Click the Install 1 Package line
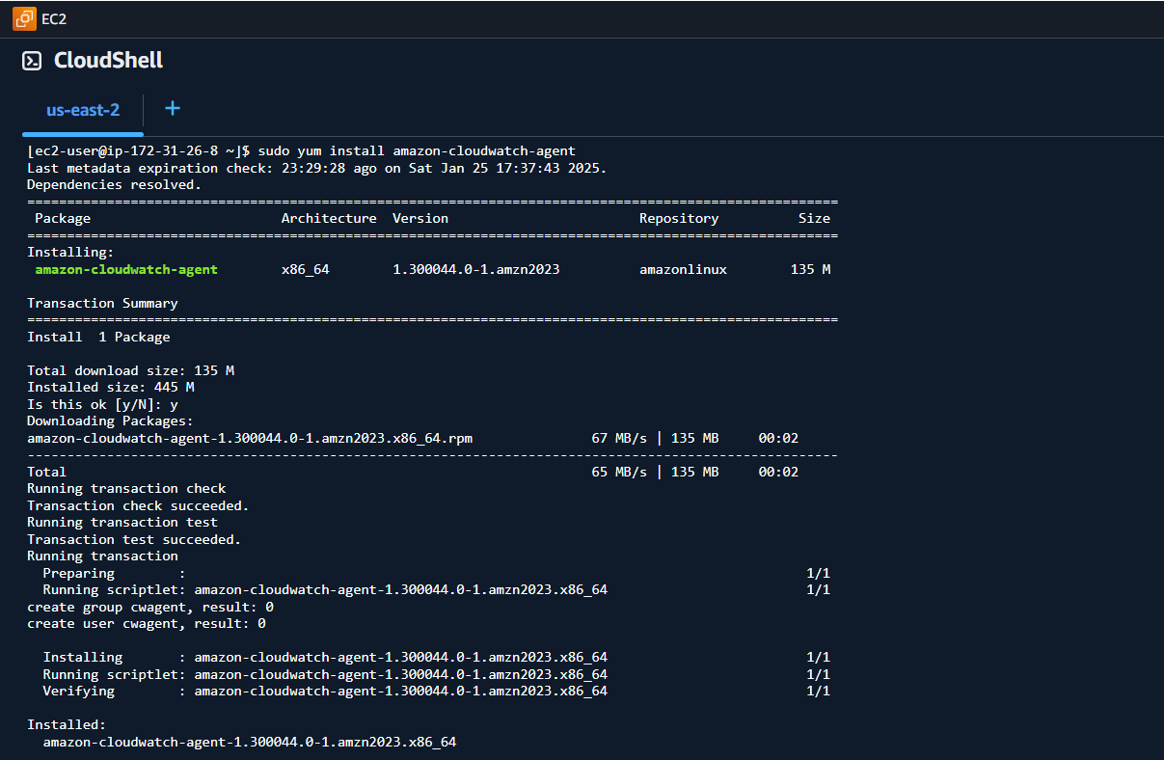Image resolution: width=1164 pixels, height=760 pixels. coord(98,337)
